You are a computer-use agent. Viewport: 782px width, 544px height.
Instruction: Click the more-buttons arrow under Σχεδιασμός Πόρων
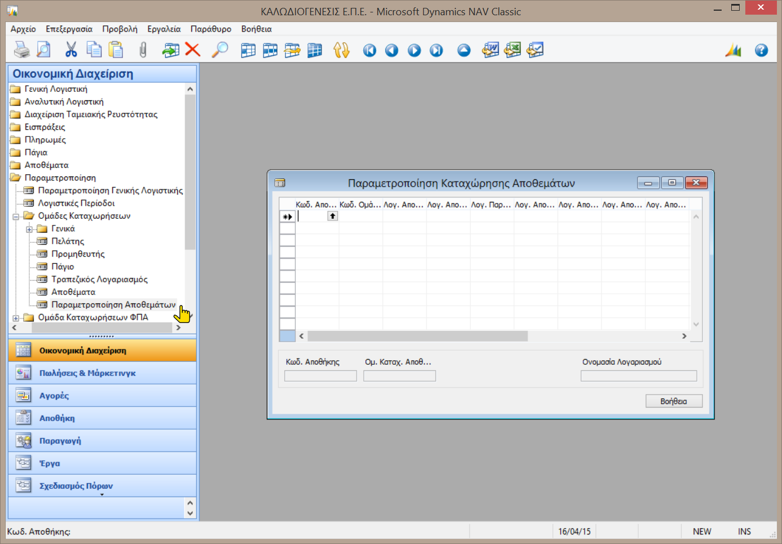pyautogui.click(x=102, y=494)
